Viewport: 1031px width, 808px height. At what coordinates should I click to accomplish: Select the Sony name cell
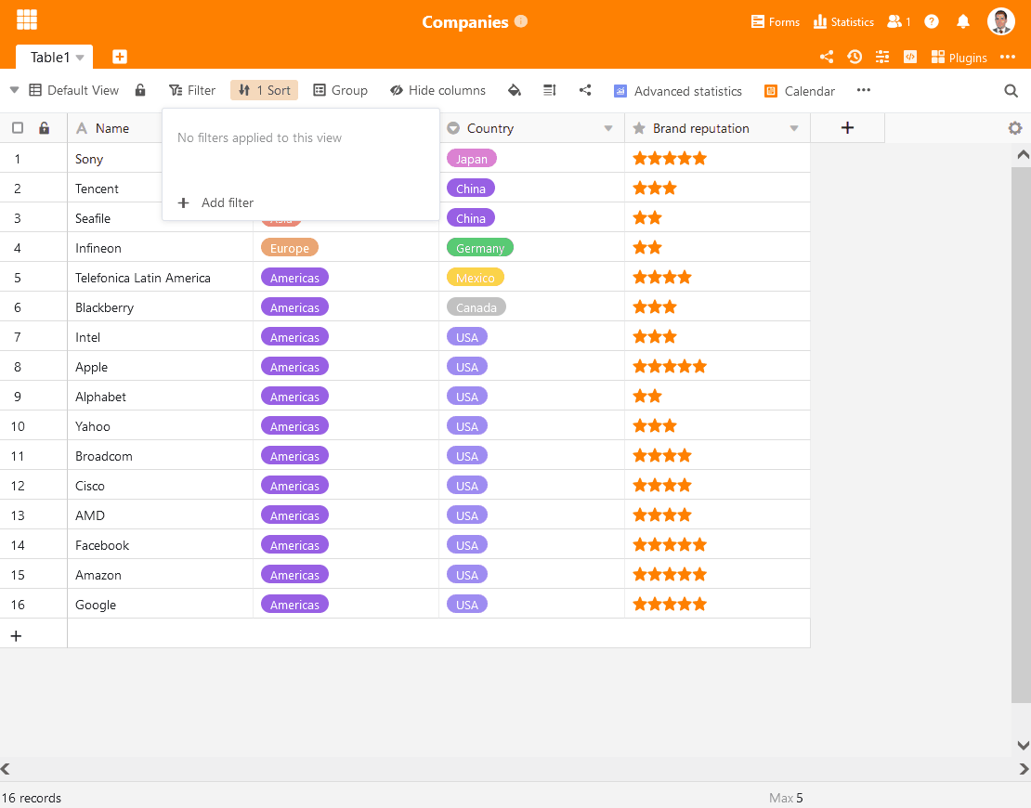(x=115, y=159)
